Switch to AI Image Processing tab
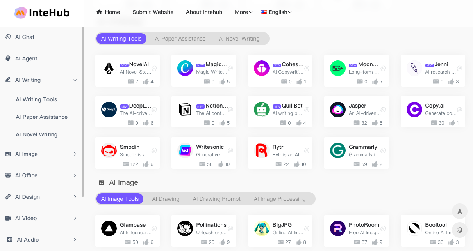 280,199
